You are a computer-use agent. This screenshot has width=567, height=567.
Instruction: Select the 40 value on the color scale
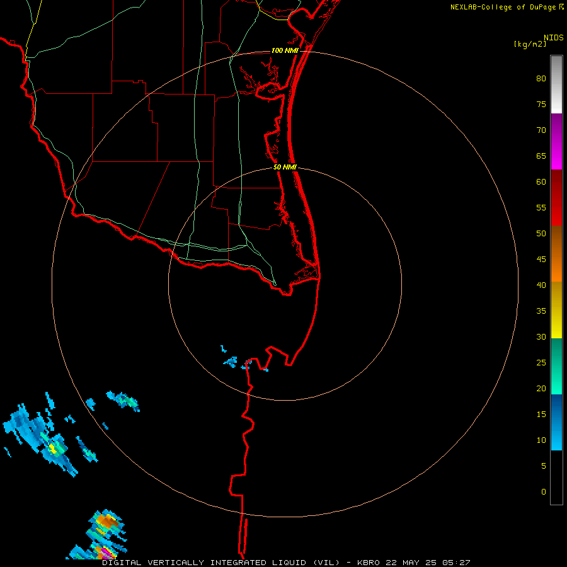point(541,285)
